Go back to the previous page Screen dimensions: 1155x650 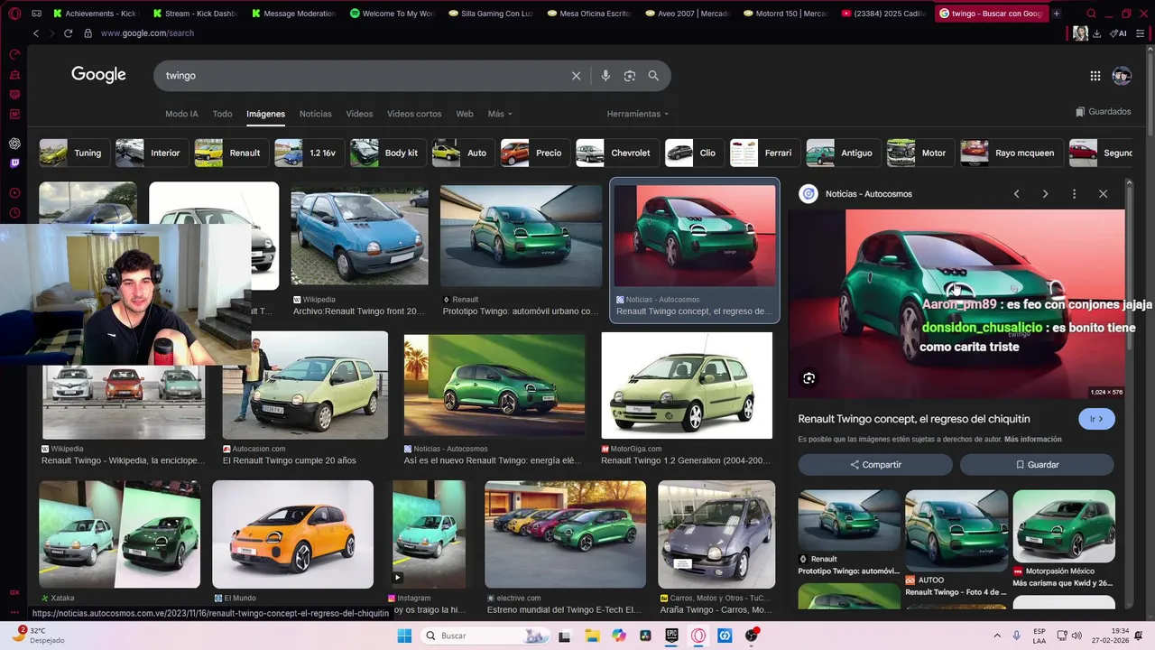[36, 32]
